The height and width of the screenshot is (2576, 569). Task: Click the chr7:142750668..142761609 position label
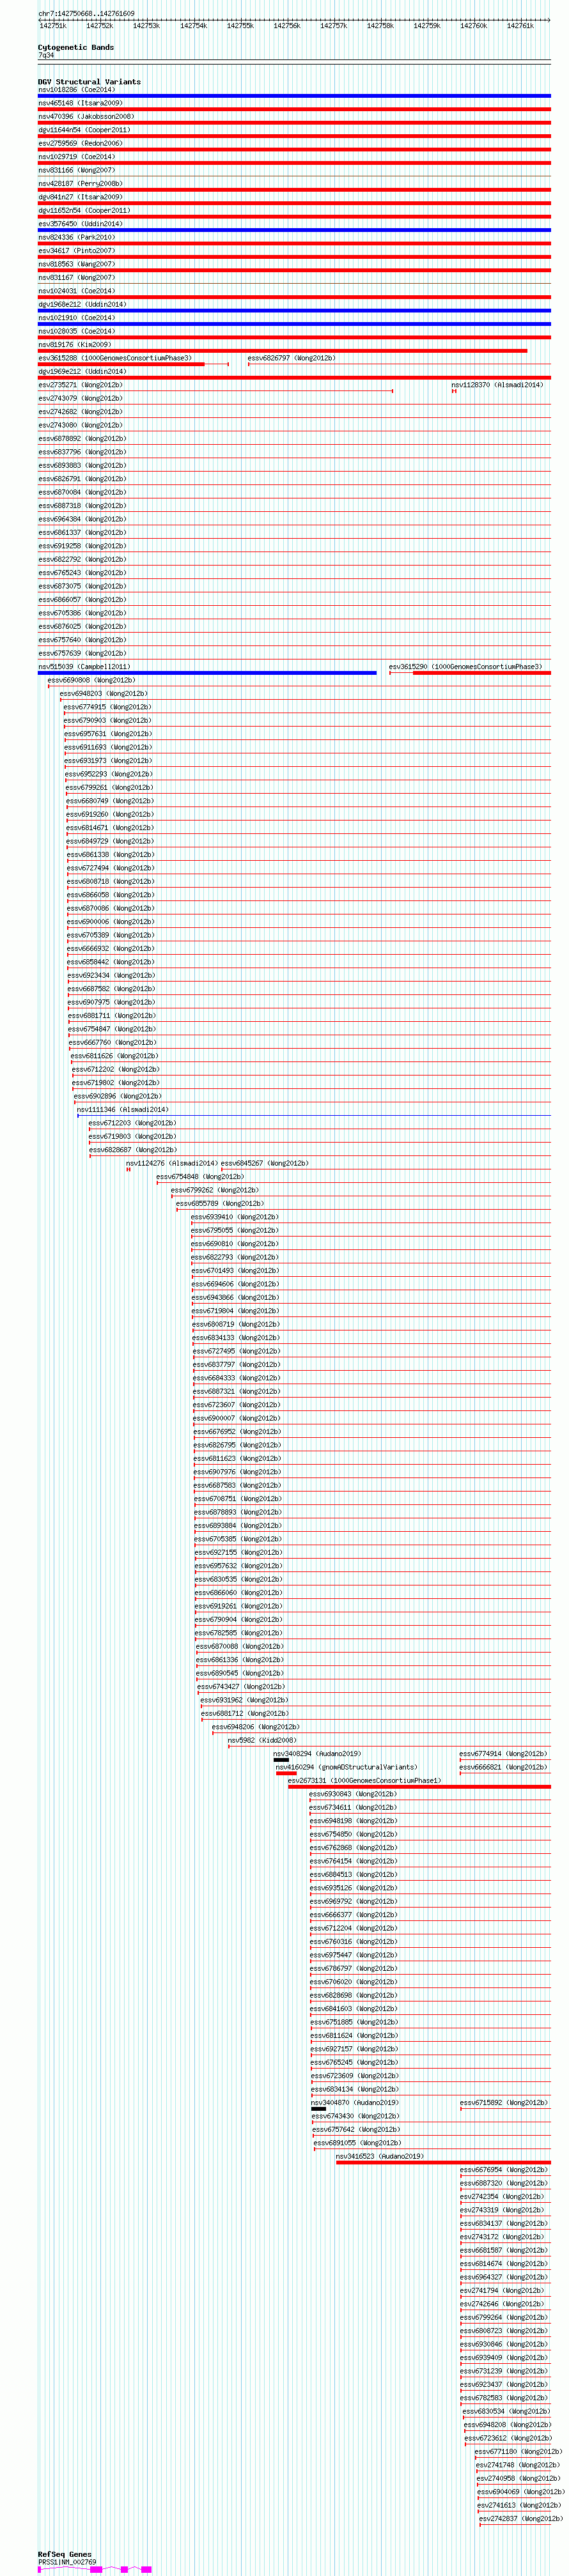[x=86, y=14]
